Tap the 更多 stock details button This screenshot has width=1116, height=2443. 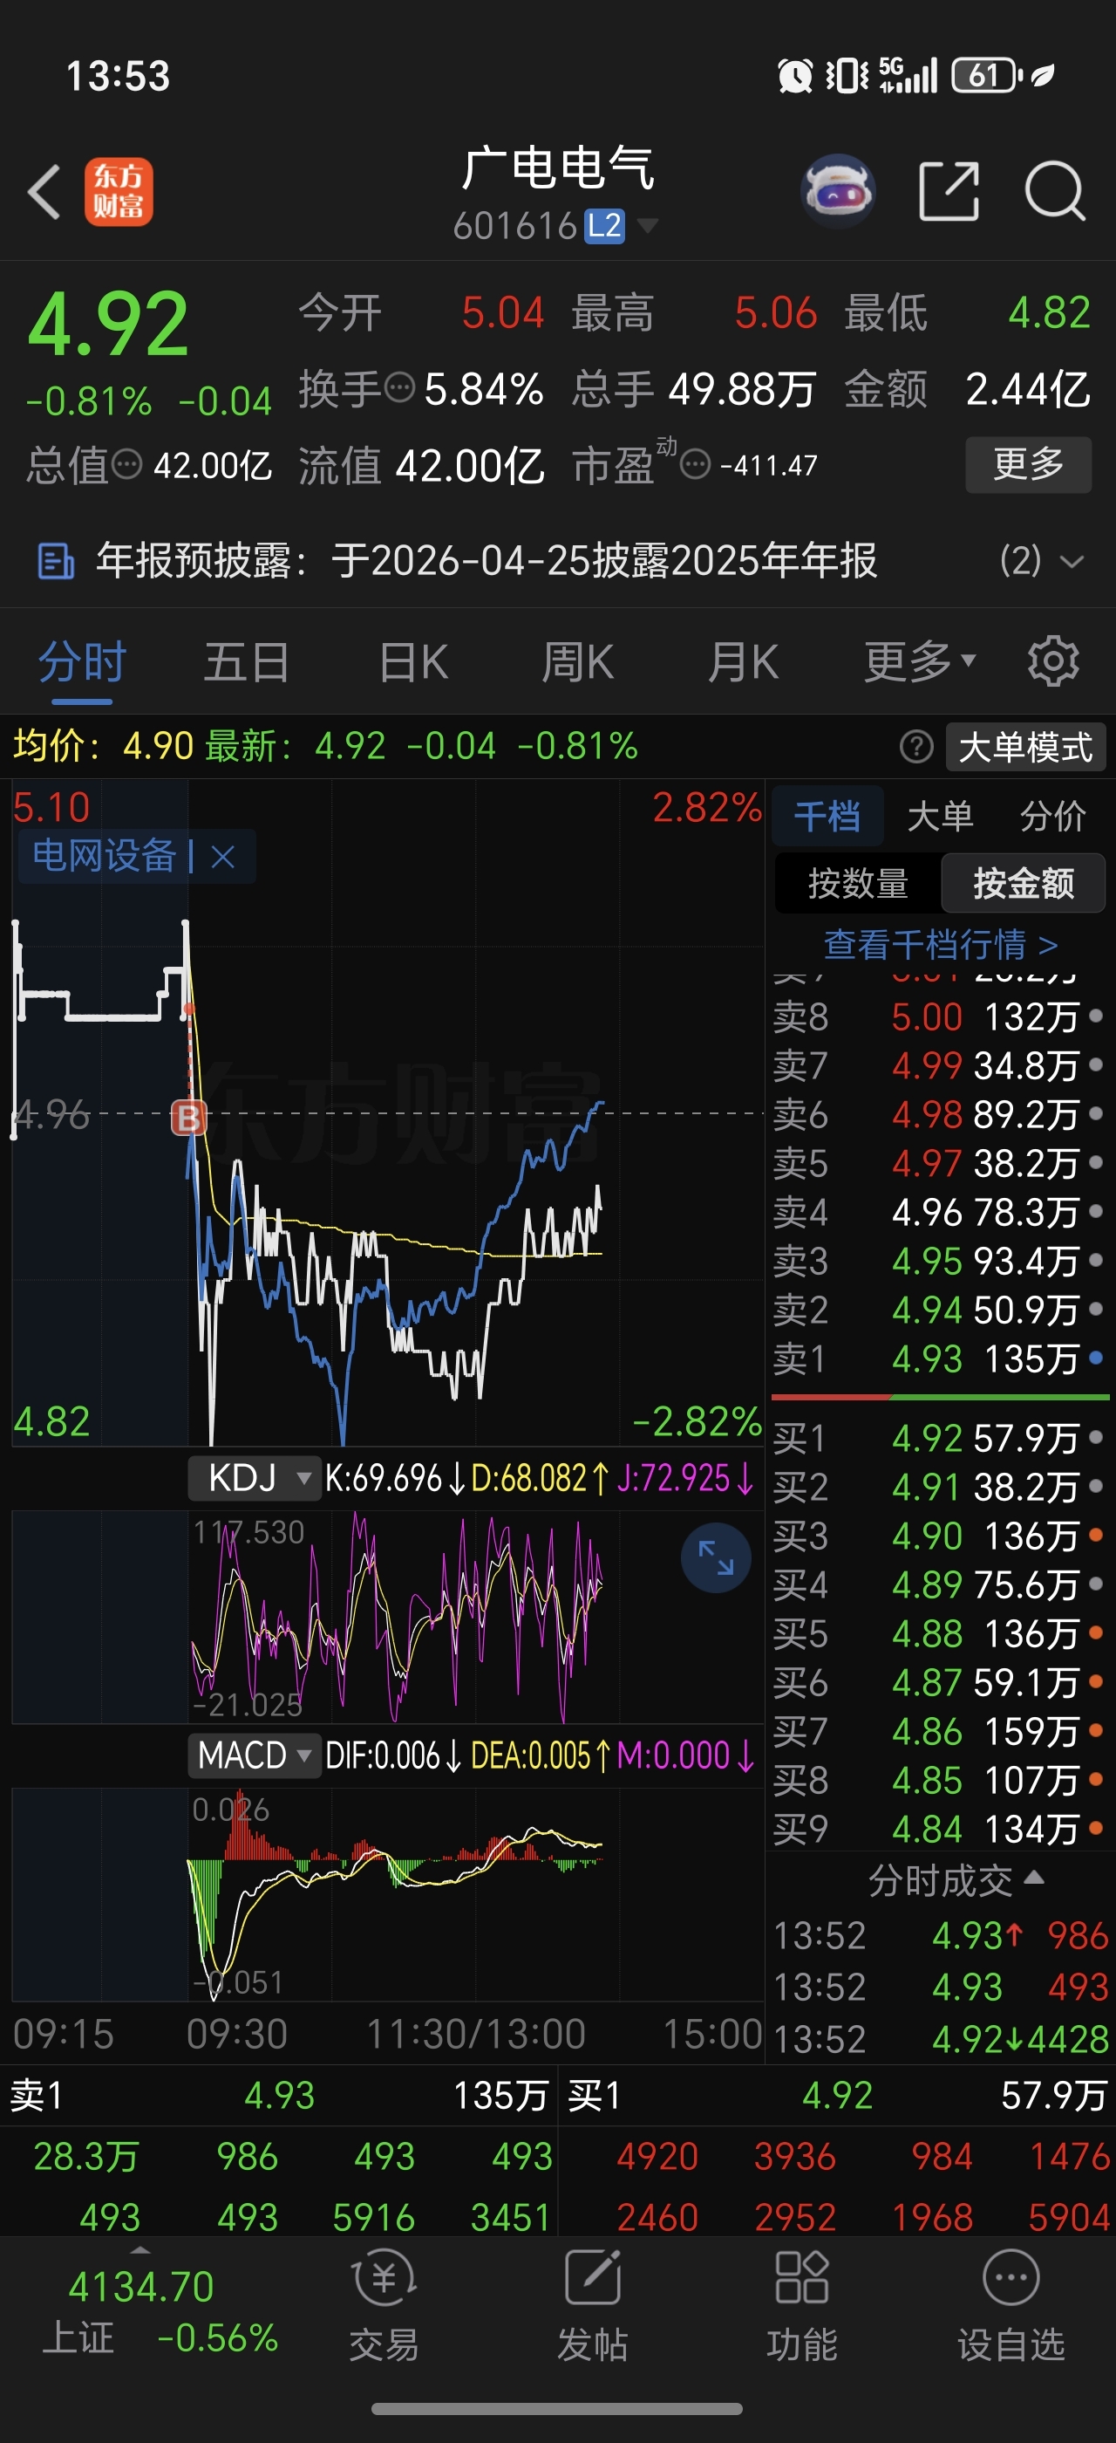[x=1029, y=465]
